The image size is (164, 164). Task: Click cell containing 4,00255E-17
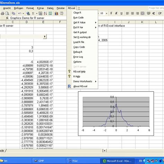[43, 62]
